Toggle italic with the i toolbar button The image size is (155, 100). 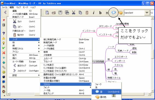click(x=94, y=13)
